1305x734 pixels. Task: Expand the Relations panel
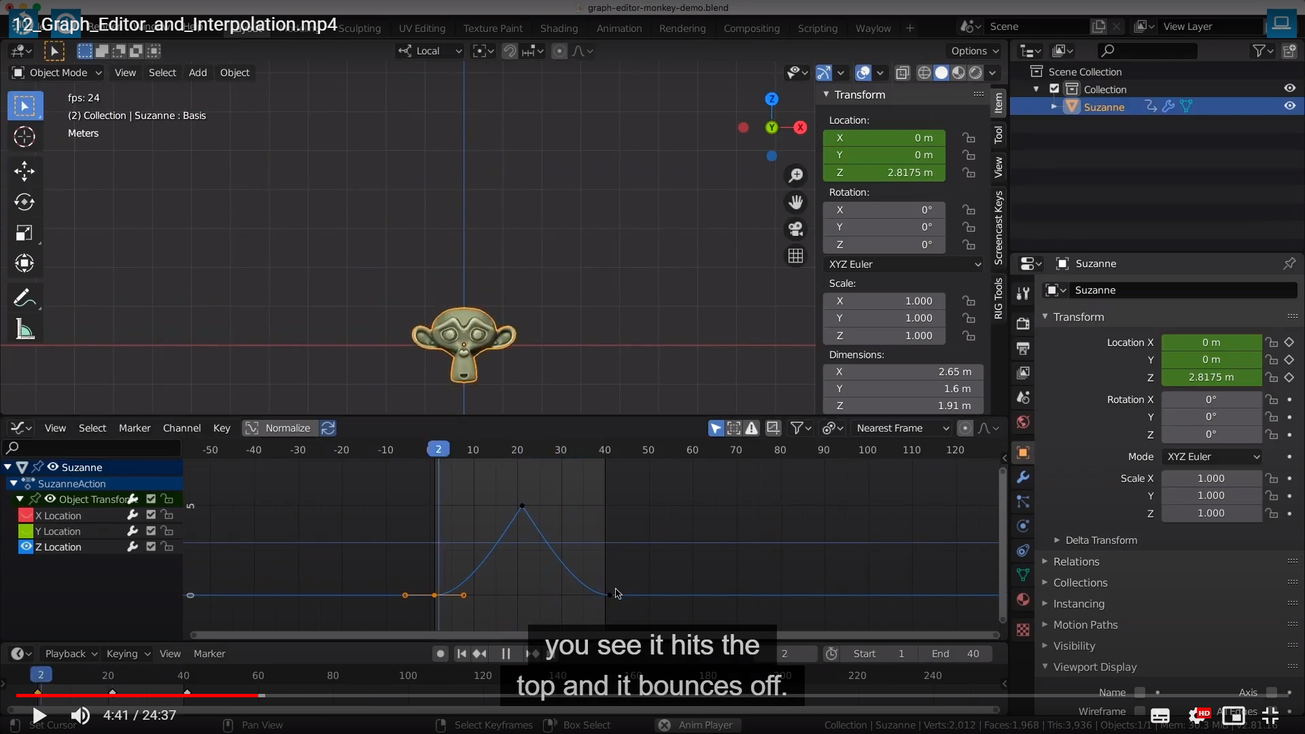pos(1076,561)
